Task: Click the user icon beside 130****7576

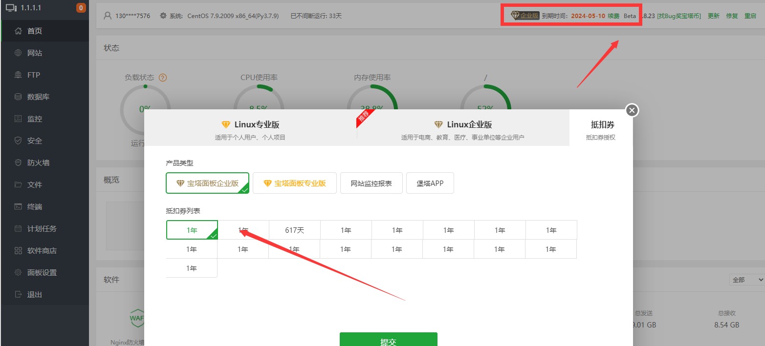Action: pos(108,16)
